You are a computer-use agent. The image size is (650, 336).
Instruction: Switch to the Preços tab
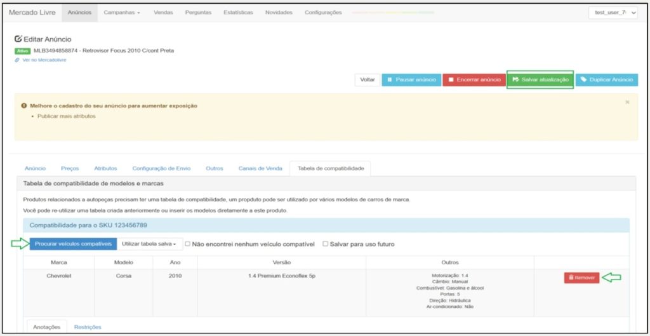70,168
